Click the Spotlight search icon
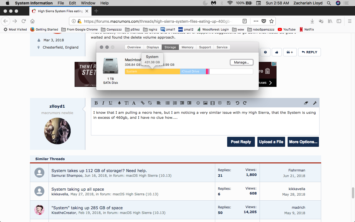 [329, 3]
